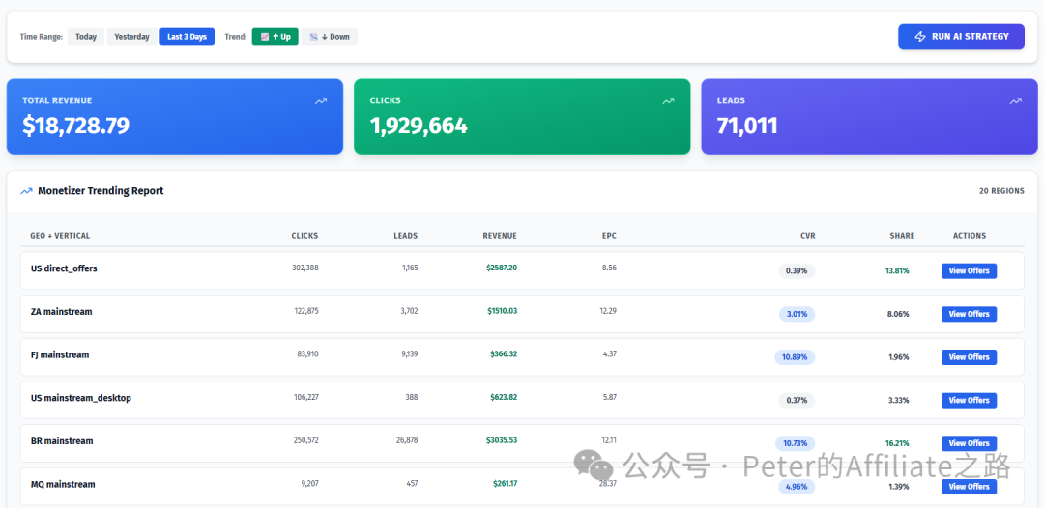The image size is (1044, 508).
Task: Sort by the SHARE column header
Action: coord(902,236)
